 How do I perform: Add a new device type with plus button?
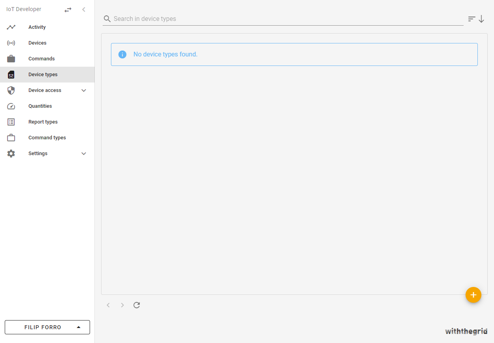[x=473, y=295]
